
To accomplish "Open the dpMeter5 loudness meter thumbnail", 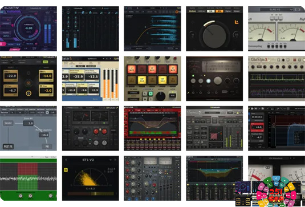I will [91, 79].
